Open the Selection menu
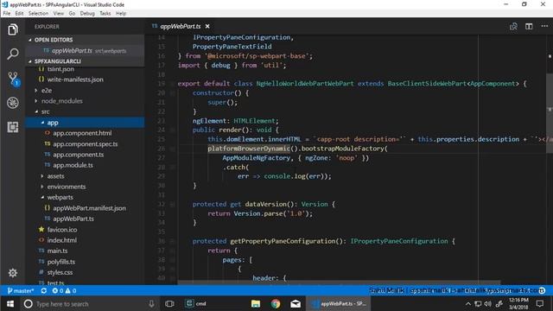This screenshot has width=553, height=311. [x=38, y=14]
